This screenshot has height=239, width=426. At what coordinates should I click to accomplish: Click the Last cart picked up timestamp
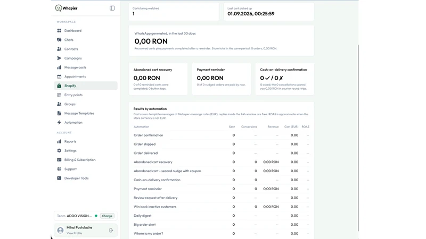[251, 14]
